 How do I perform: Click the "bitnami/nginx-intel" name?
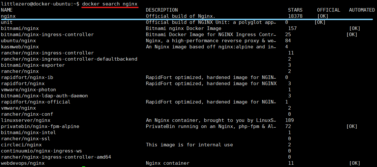coord(28,133)
